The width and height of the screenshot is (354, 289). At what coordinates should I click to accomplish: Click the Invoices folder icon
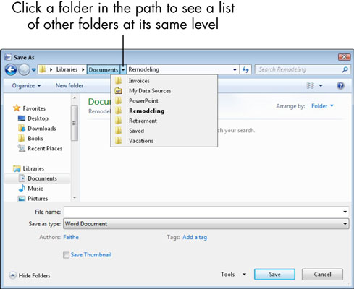pyautogui.click(x=118, y=80)
